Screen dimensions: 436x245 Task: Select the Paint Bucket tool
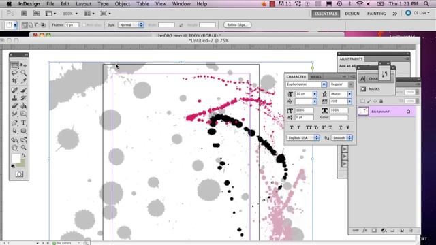24,106
